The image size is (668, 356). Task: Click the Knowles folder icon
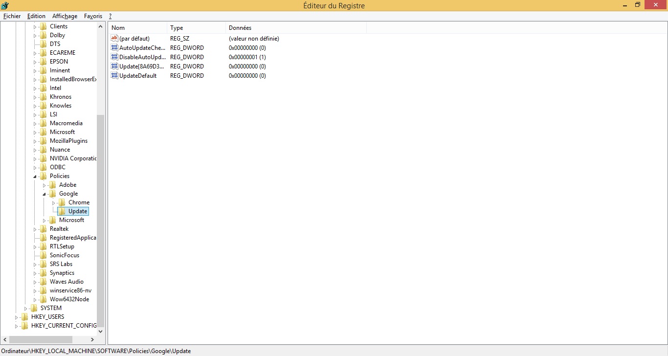click(43, 106)
